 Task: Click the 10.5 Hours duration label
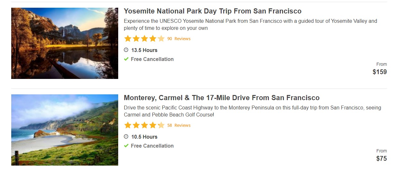pyautogui.click(x=144, y=137)
